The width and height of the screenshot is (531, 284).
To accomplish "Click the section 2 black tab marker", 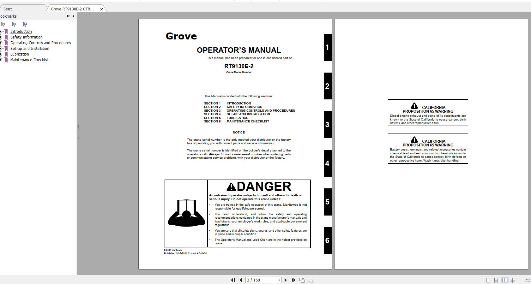I will [328, 86].
